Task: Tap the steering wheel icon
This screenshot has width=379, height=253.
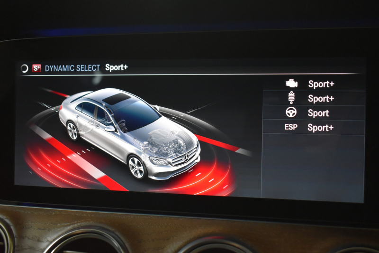Action: (x=291, y=113)
